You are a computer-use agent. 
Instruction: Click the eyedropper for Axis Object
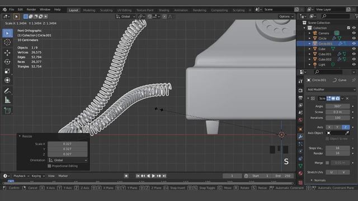click(347, 133)
